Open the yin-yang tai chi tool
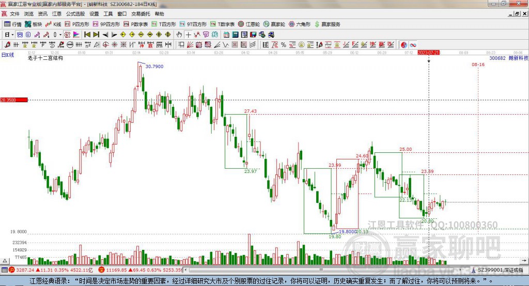Image resolution: width=529 pixels, height=286 pixels. coord(404,44)
